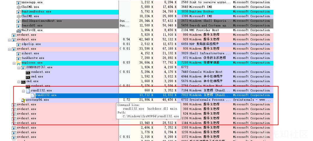This screenshot has width=313, height=141.
Task: Click the Sus... status in SearchUI.exe row
Action: point(124,26)
